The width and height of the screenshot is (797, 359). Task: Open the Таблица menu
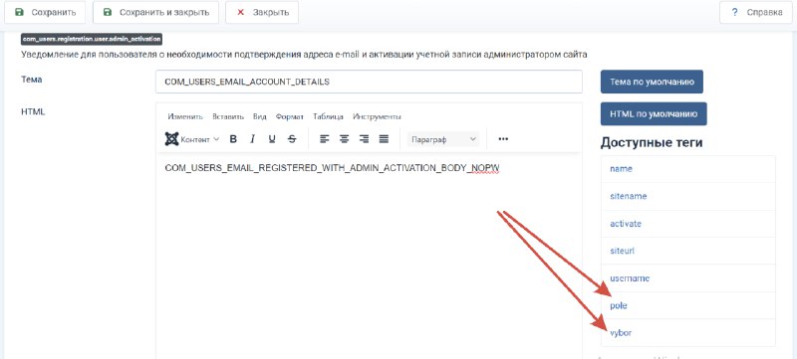(328, 116)
